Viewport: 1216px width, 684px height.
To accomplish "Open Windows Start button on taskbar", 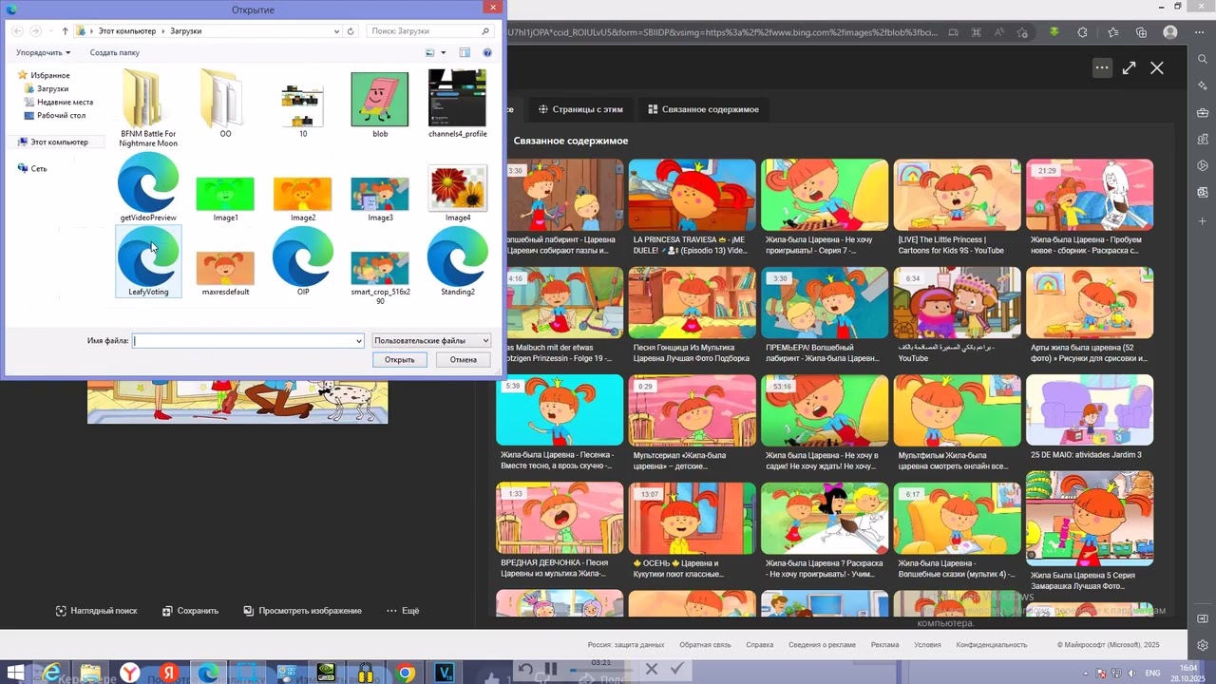I will pyautogui.click(x=16, y=674).
